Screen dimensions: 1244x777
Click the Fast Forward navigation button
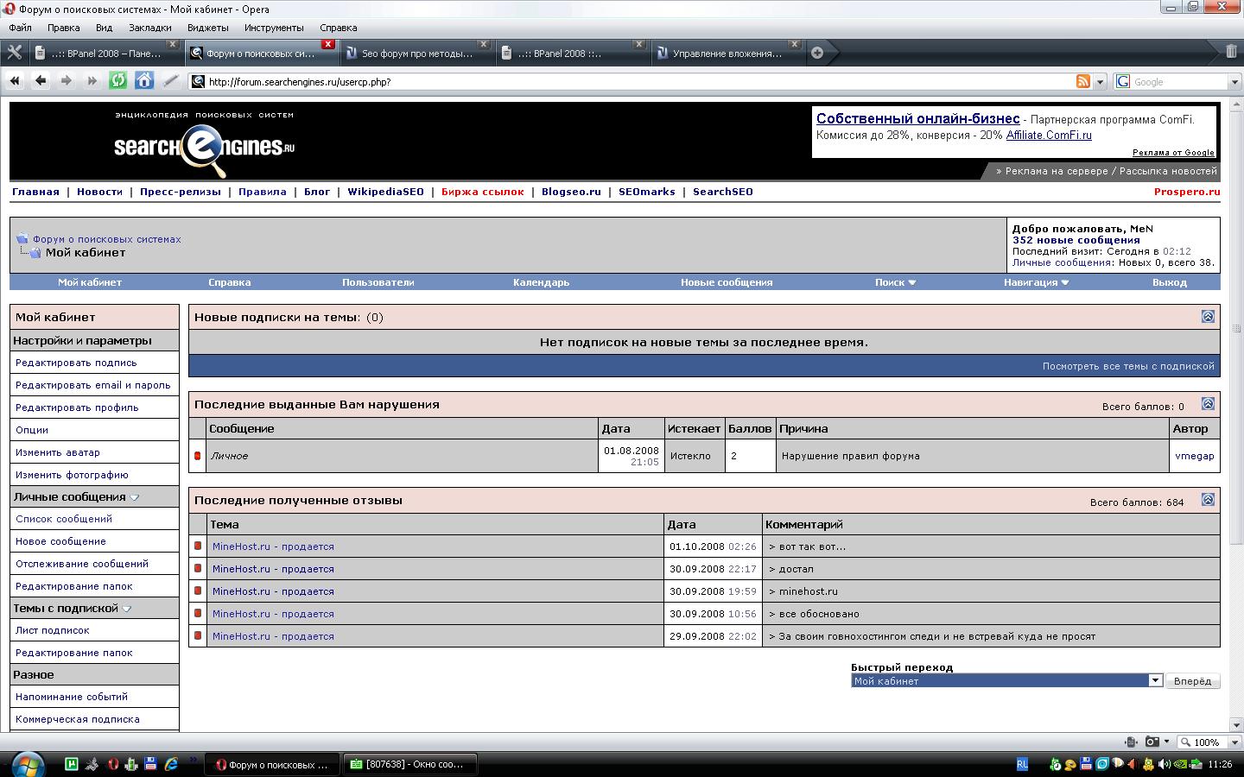92,81
